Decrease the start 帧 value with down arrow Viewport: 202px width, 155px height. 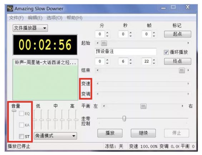[154, 36]
